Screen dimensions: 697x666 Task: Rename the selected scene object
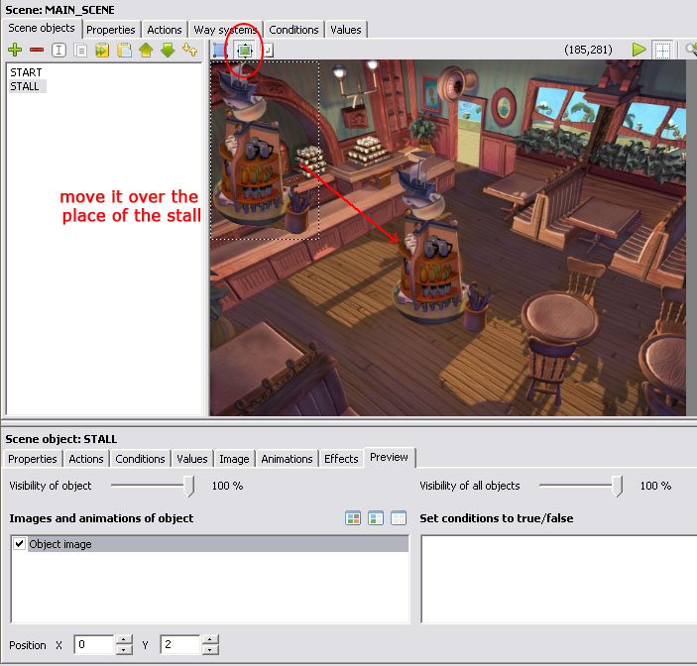pyautogui.click(x=58, y=51)
